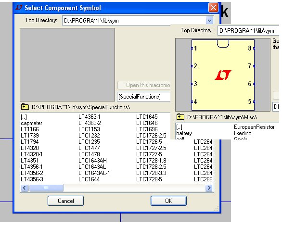
Task: Click the Top Directory field in the inset
Action: [x=248, y=31]
